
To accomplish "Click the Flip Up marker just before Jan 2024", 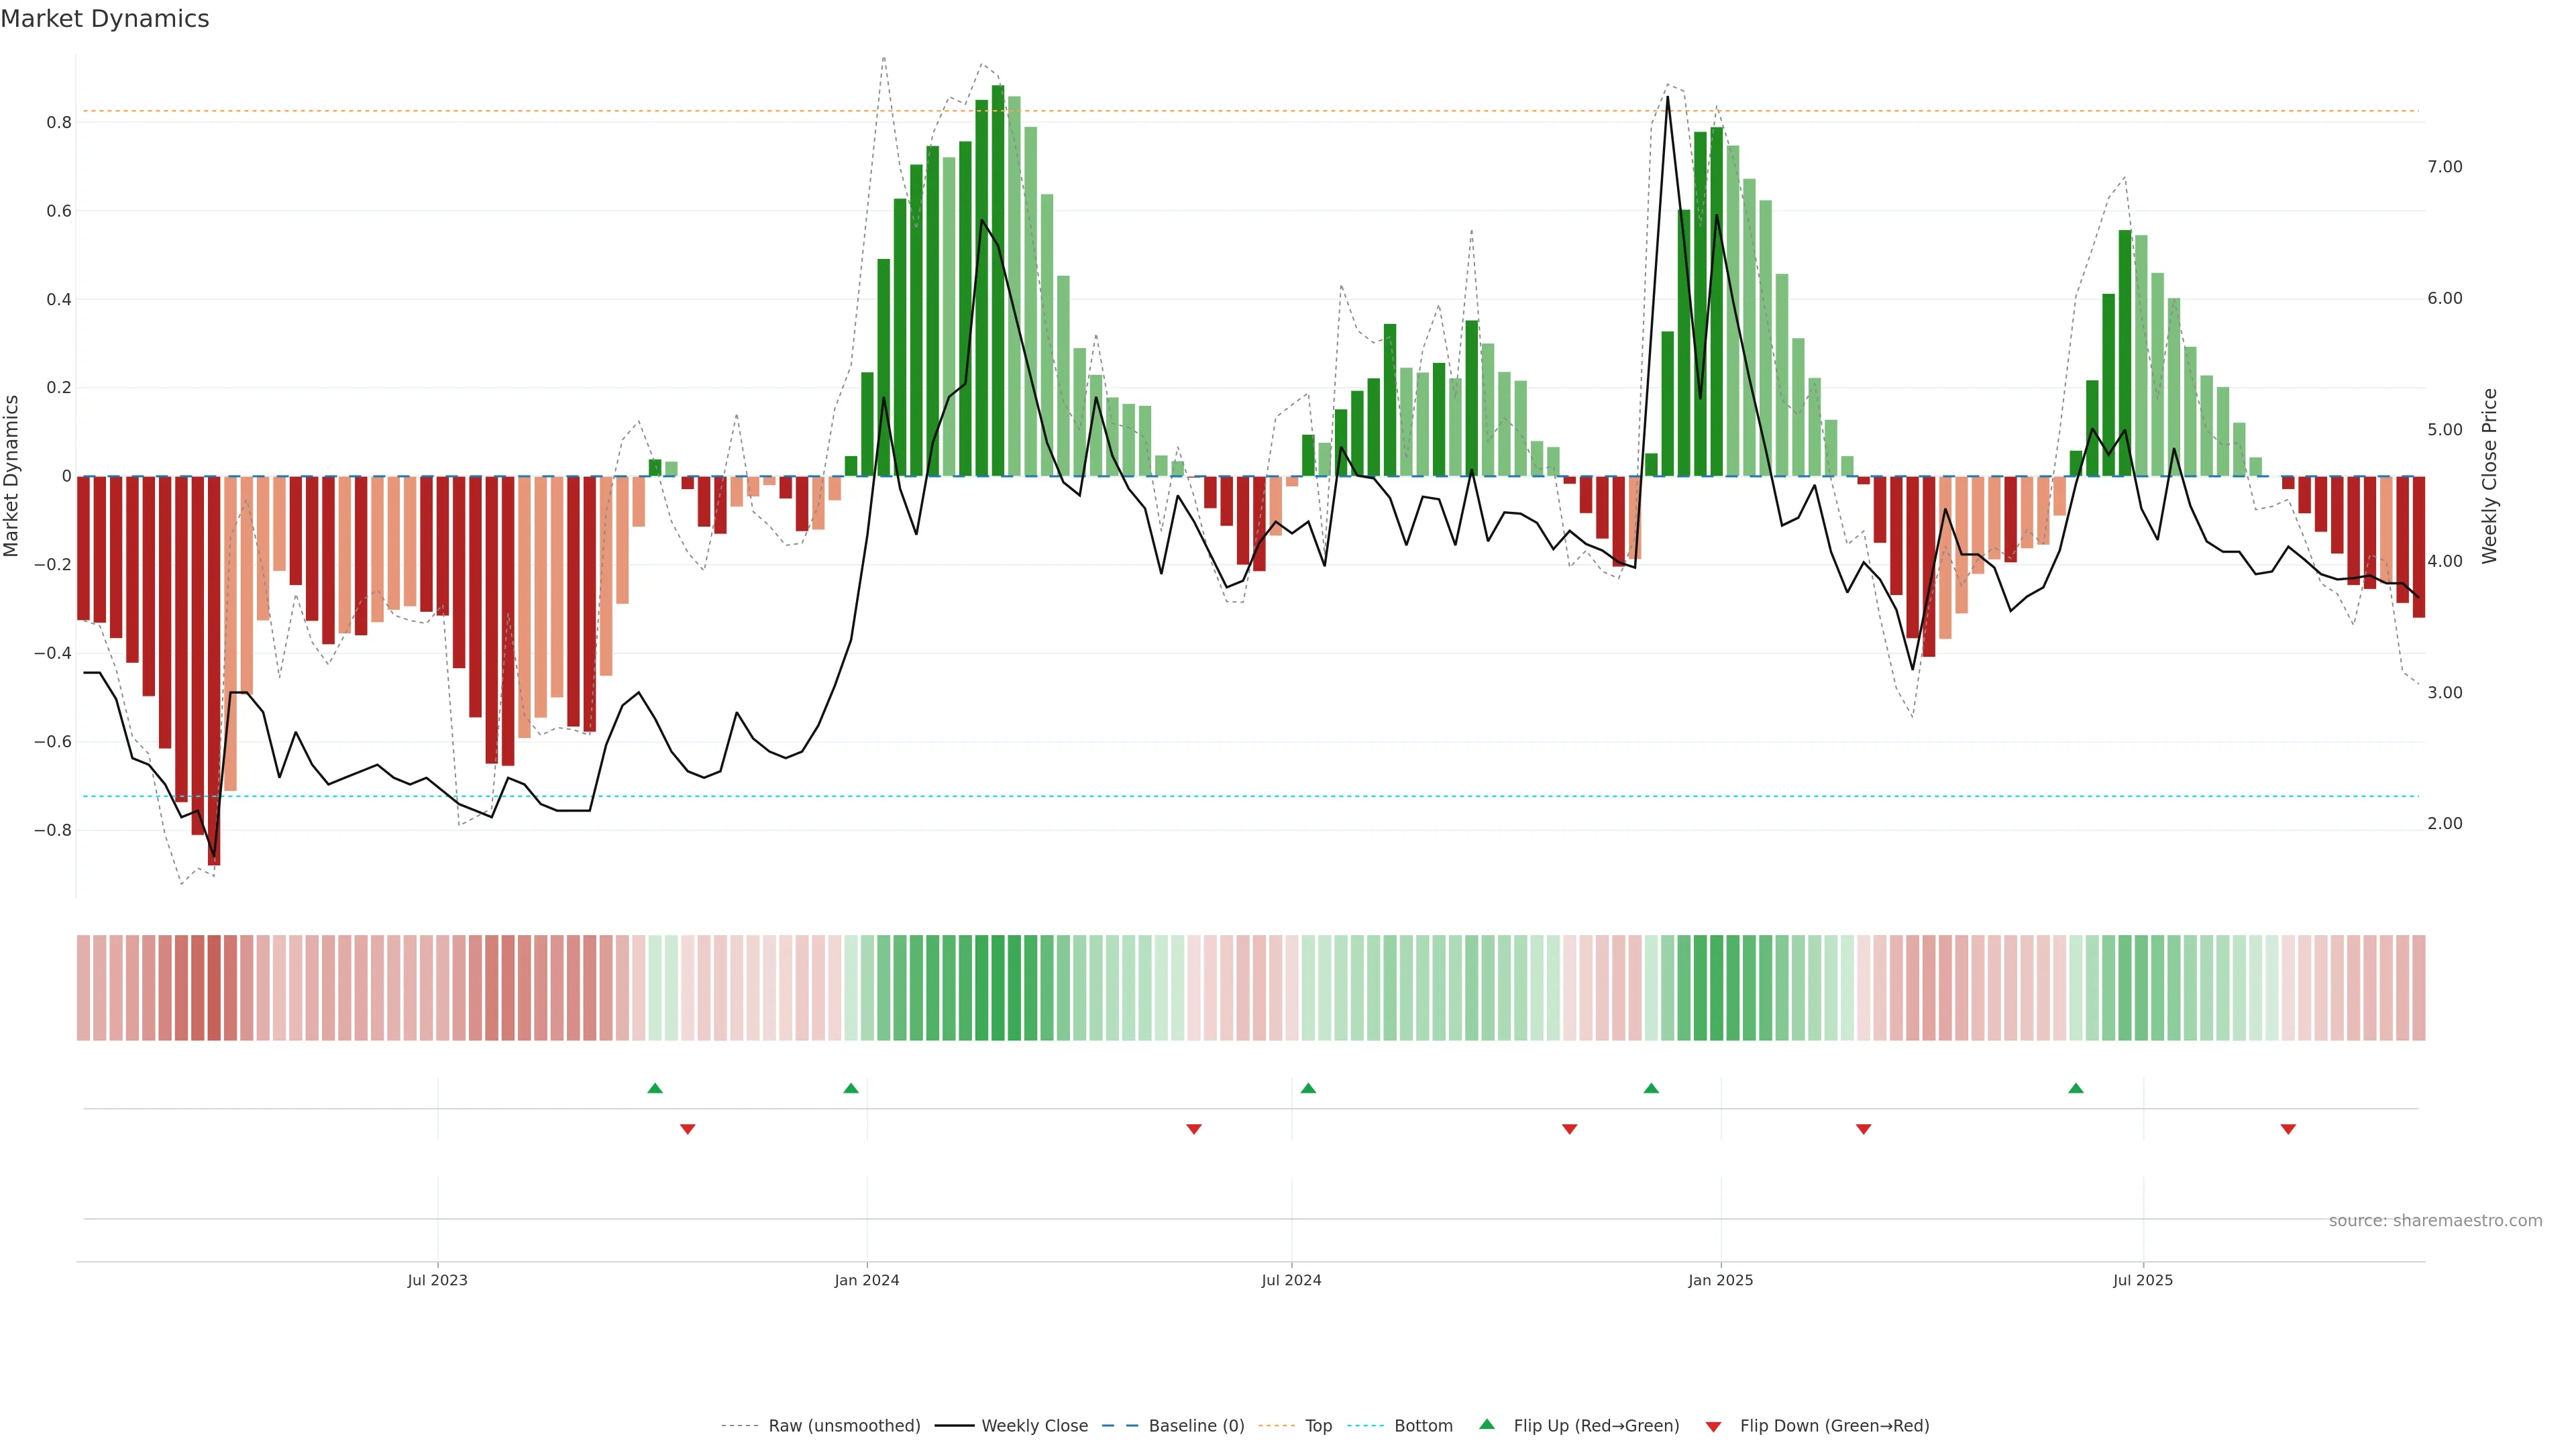I will tap(851, 1088).
